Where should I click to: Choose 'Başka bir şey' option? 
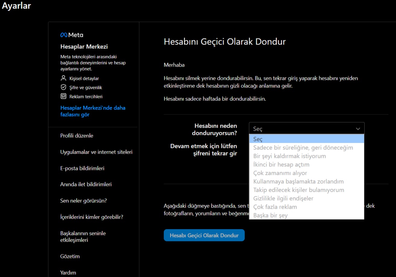pyautogui.click(x=270, y=215)
